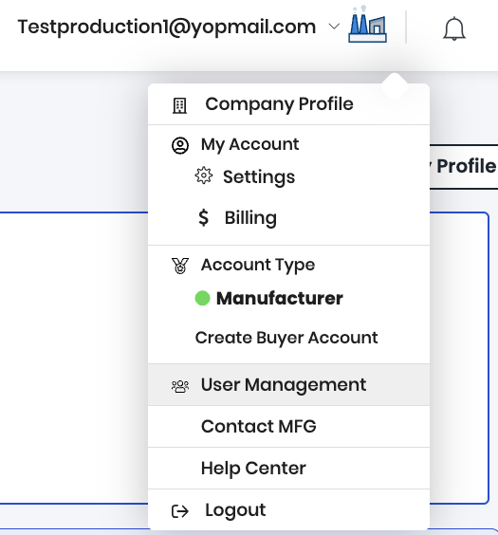Screen dimensions: 498x535
Task: Choose Settings in the account menu
Action: click(259, 177)
